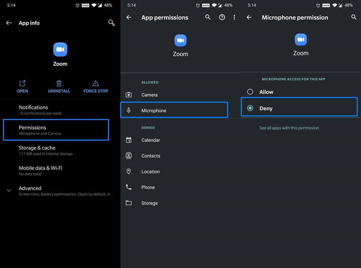The image size is (361, 268).
Task: Click the Location pin icon
Action: coord(129,171)
